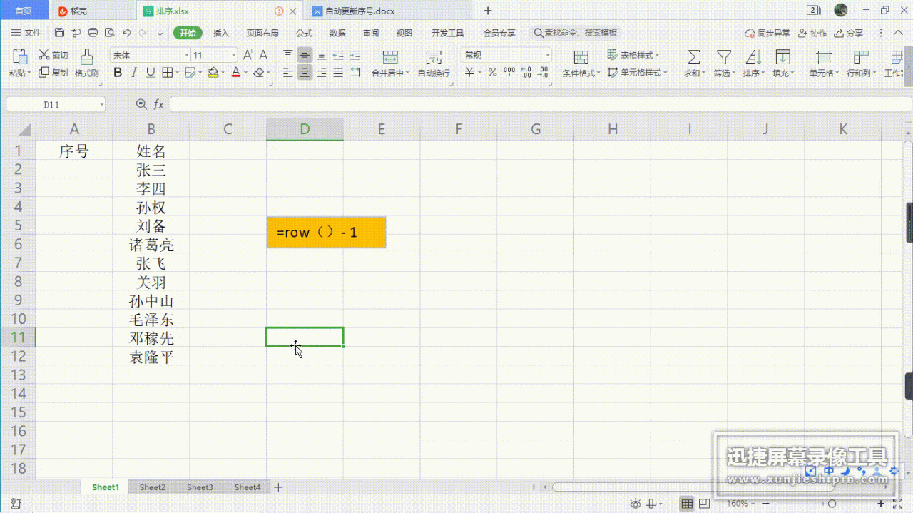Decrease decimal places
913x513 pixels.
coord(544,73)
